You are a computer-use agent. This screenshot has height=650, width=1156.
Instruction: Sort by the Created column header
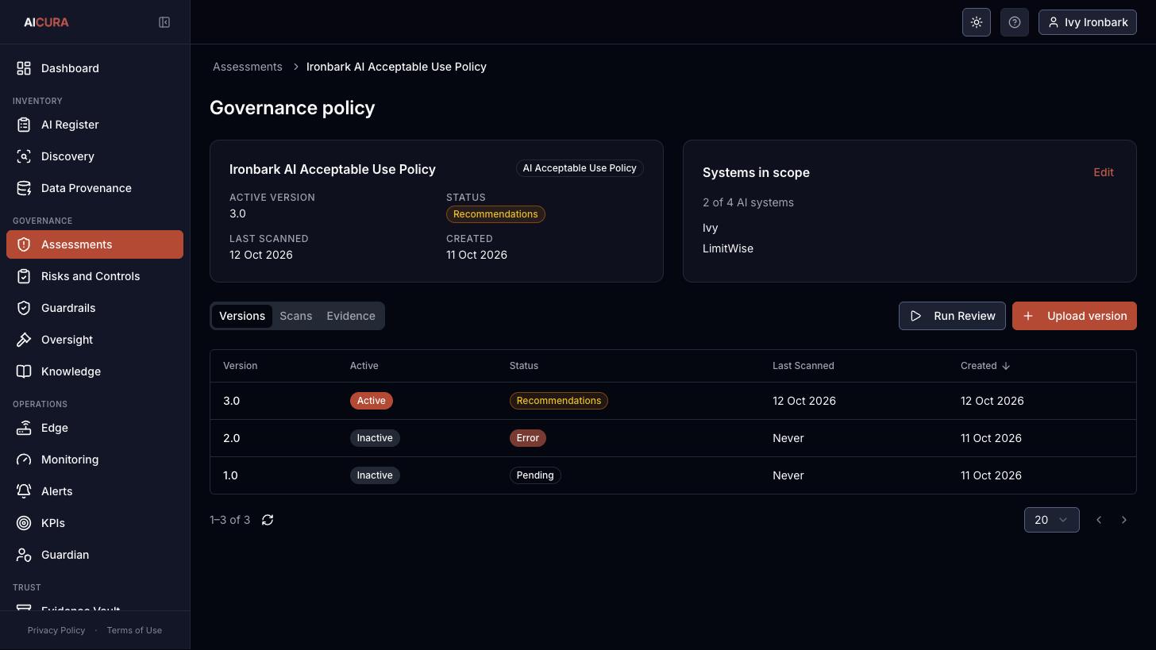(x=985, y=366)
